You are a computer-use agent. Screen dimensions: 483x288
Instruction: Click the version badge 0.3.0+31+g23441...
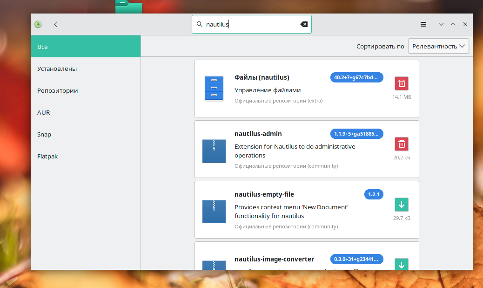[356, 259]
